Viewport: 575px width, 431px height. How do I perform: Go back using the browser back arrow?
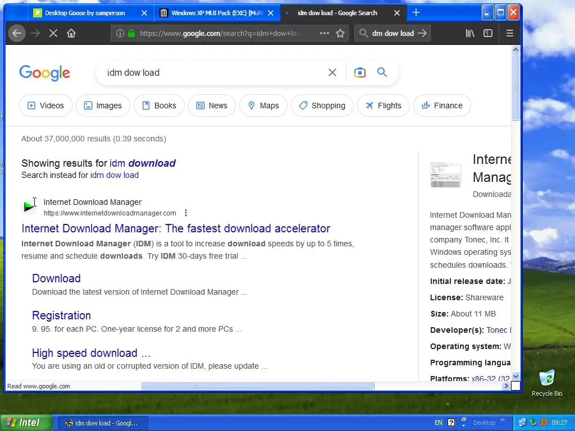16,33
